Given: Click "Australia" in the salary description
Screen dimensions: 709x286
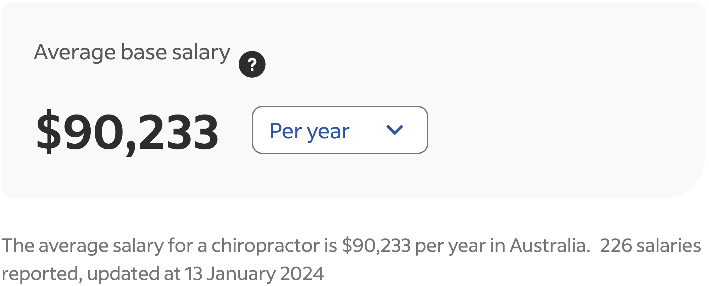Looking at the screenshot, I should pyautogui.click(x=550, y=245).
